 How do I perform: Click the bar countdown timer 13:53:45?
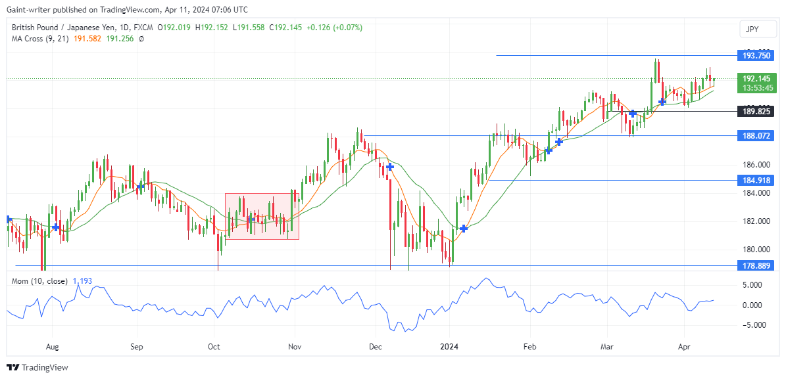pos(757,87)
